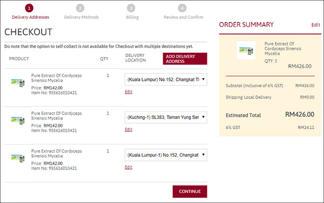
Task: Click the first Cordyceps product thumbnail
Action: [18, 83]
